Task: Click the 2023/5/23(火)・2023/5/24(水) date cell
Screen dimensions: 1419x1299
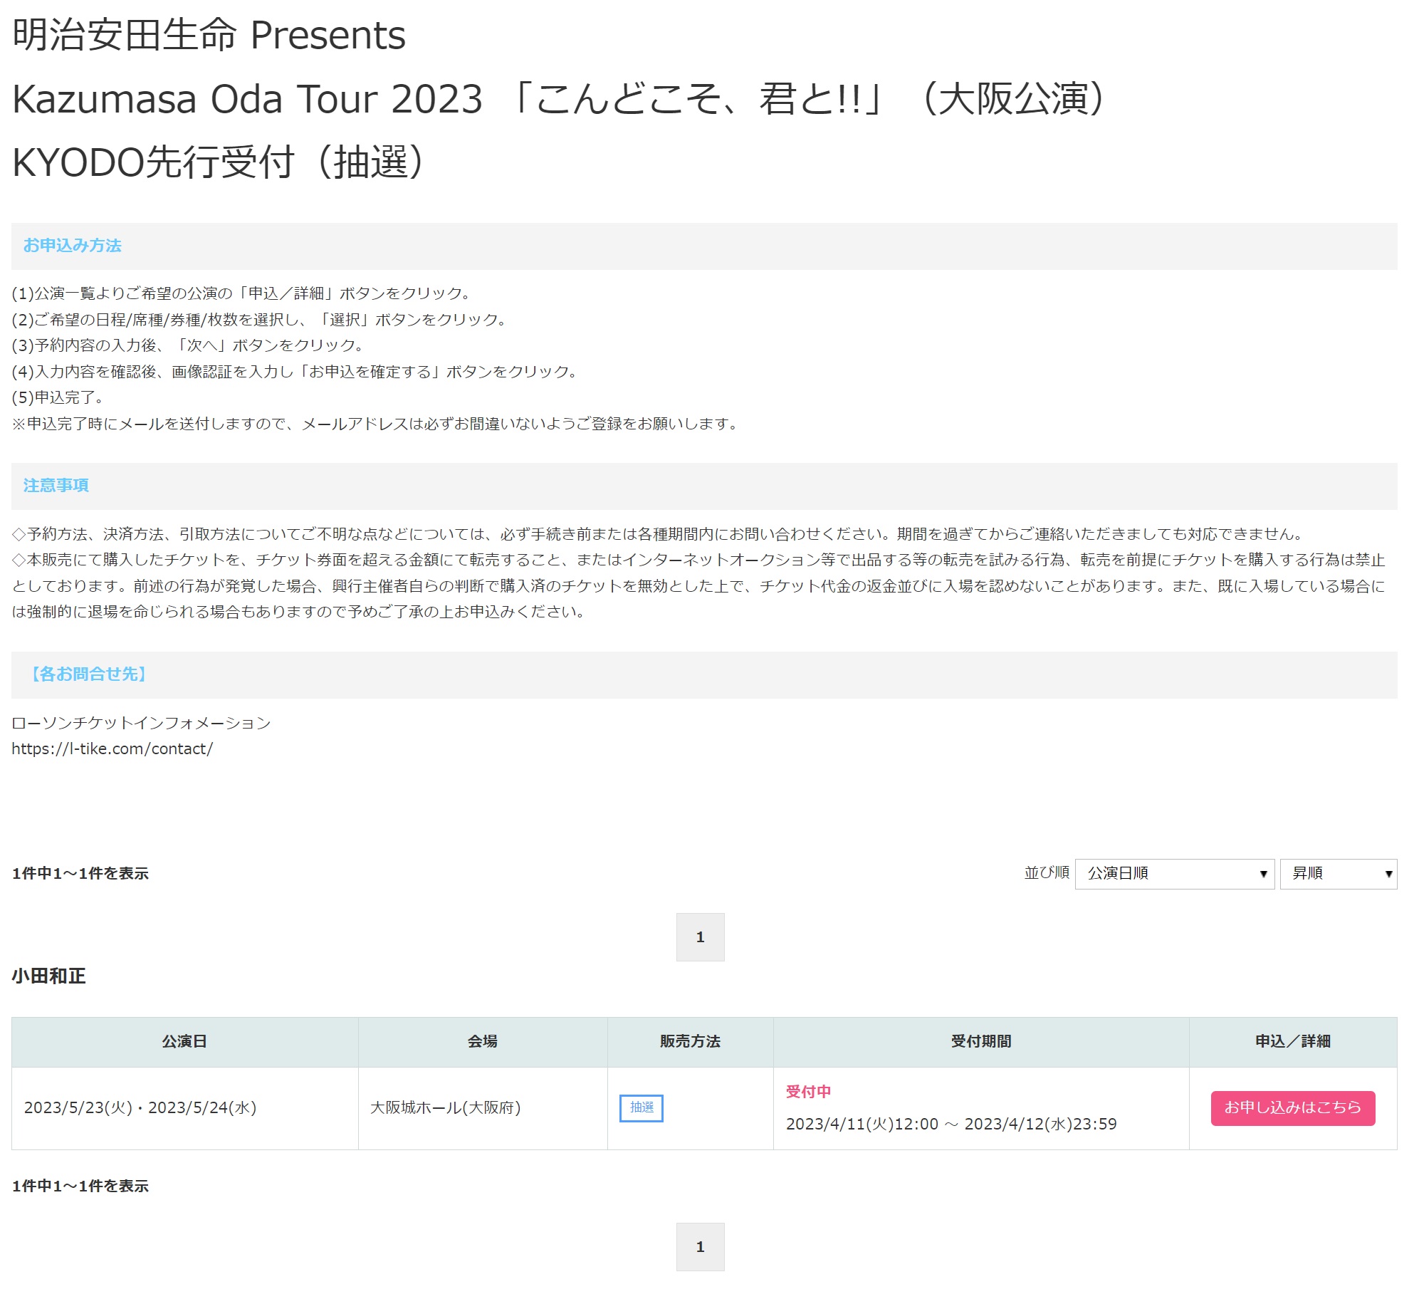Action: [x=140, y=1107]
